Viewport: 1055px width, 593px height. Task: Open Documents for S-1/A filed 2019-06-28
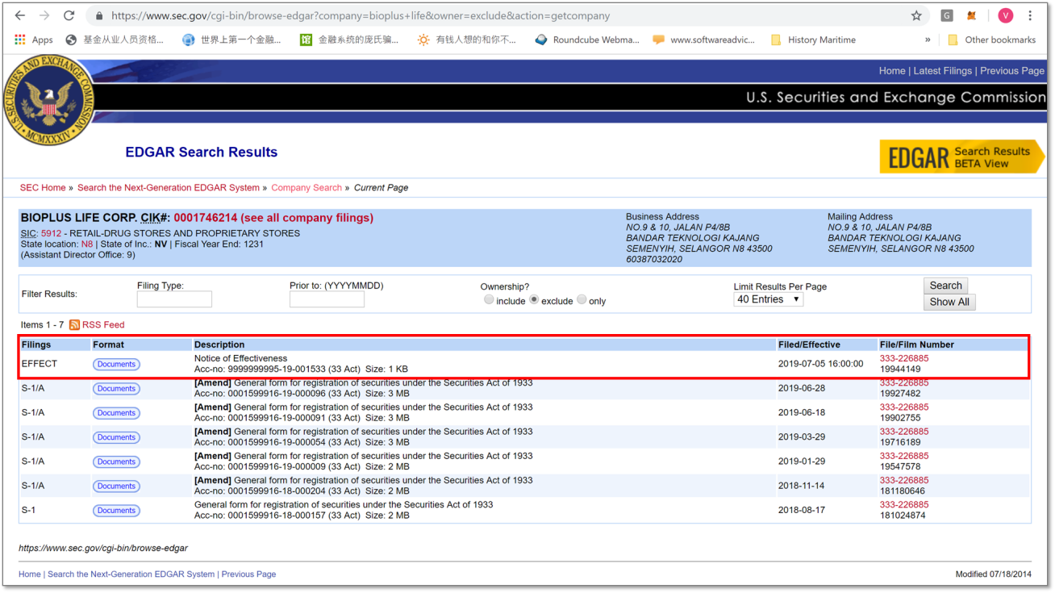116,388
